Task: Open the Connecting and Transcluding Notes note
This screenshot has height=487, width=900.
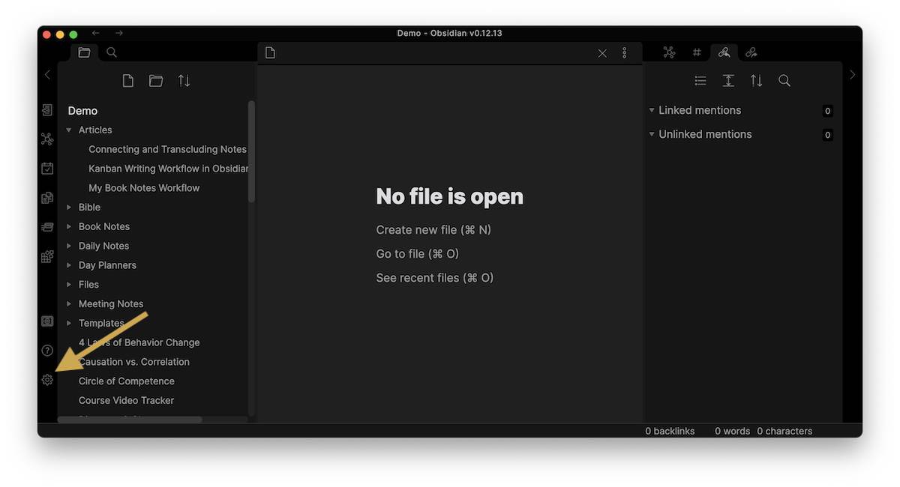Action: pos(167,150)
